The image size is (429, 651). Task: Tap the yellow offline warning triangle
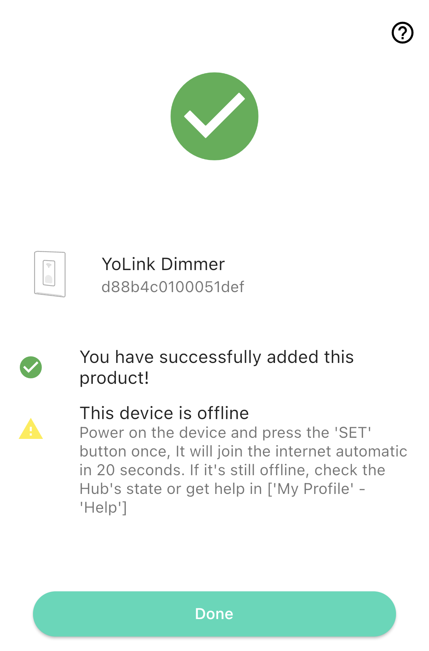(x=31, y=429)
